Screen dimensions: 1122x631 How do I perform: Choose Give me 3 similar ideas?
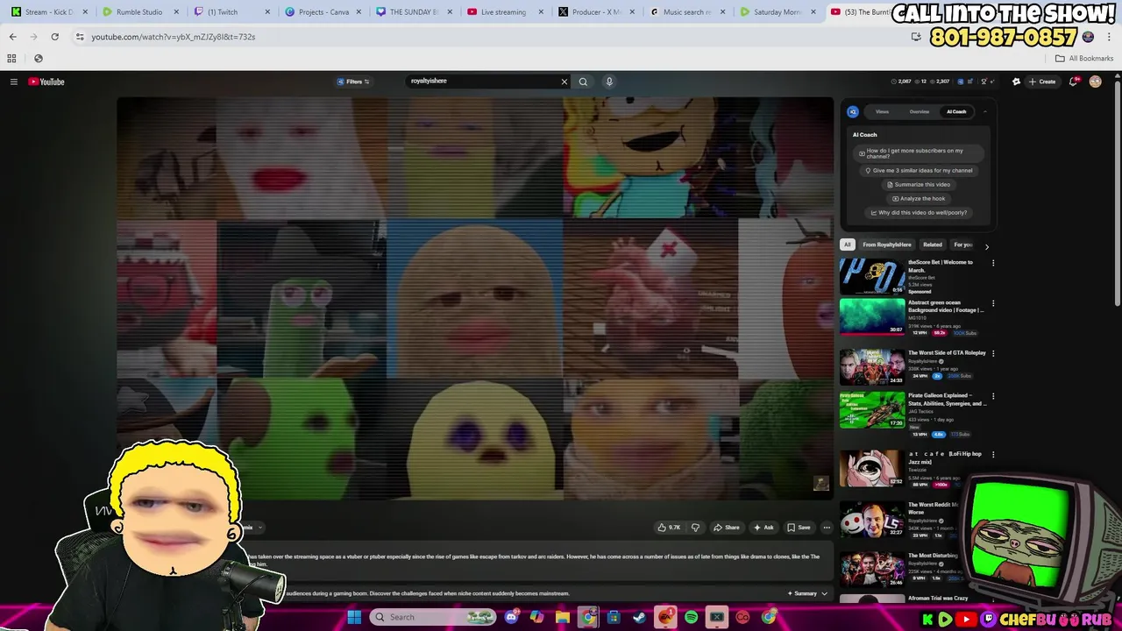click(919, 171)
